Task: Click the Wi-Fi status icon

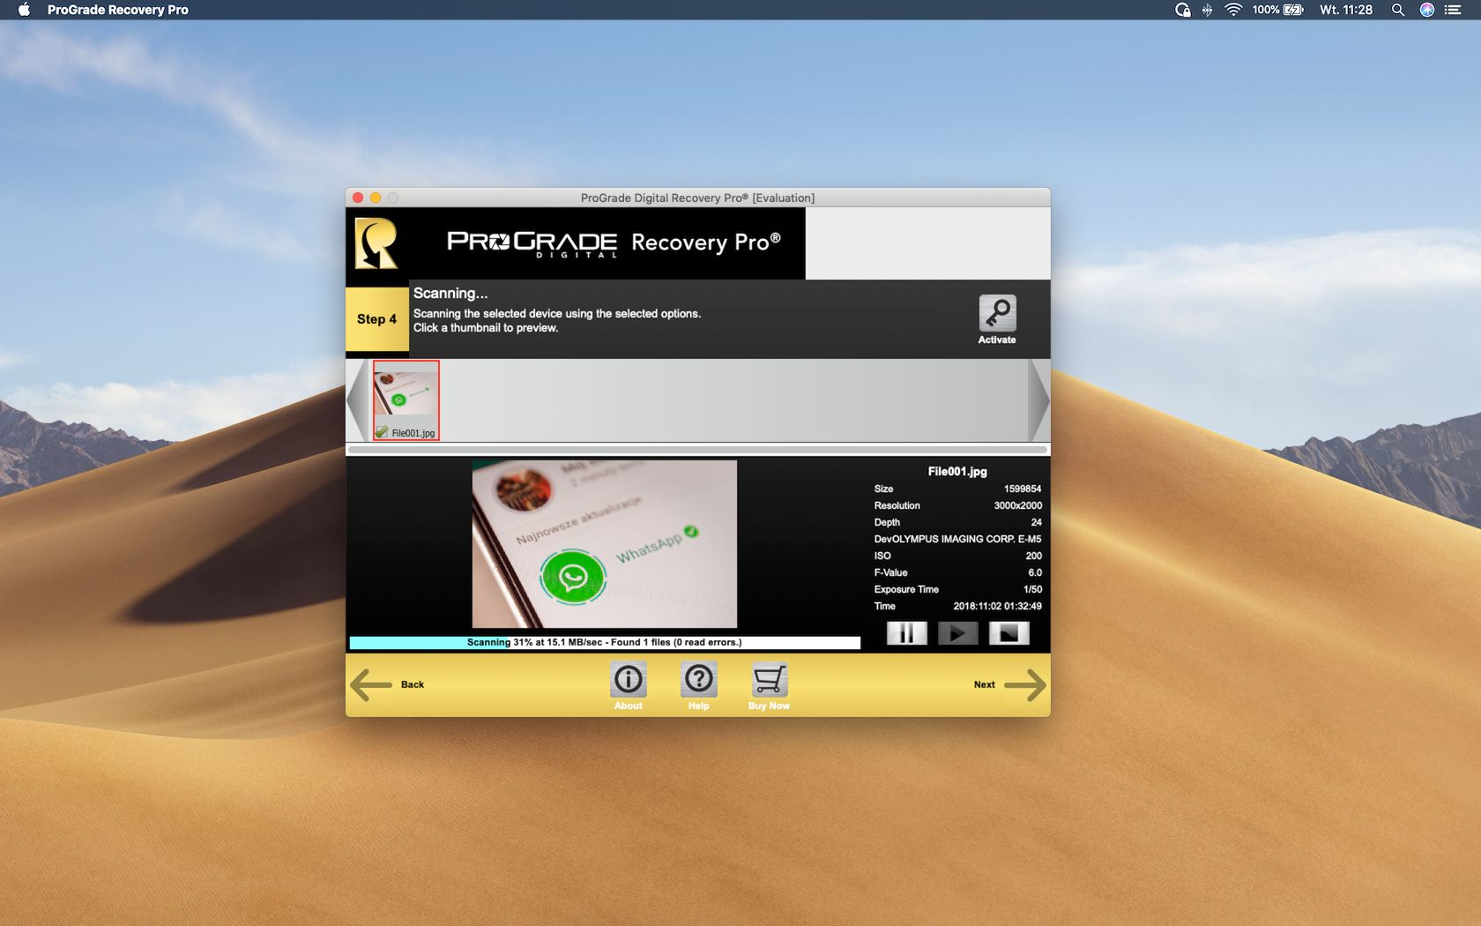Action: pos(1233,10)
